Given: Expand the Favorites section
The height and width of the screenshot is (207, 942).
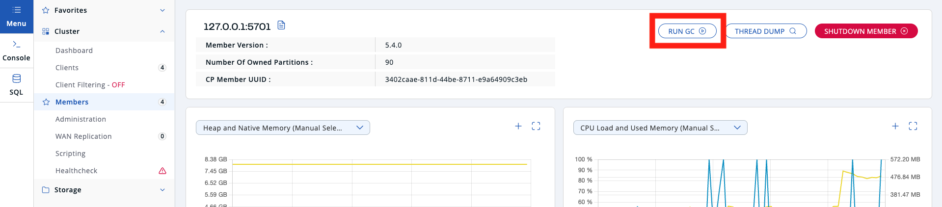Looking at the screenshot, I should click(162, 10).
